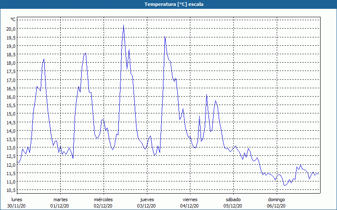Screen dimensions: 337x210
Task: Click the 19,0 y-axis label
Action: click(x=11, y=46)
